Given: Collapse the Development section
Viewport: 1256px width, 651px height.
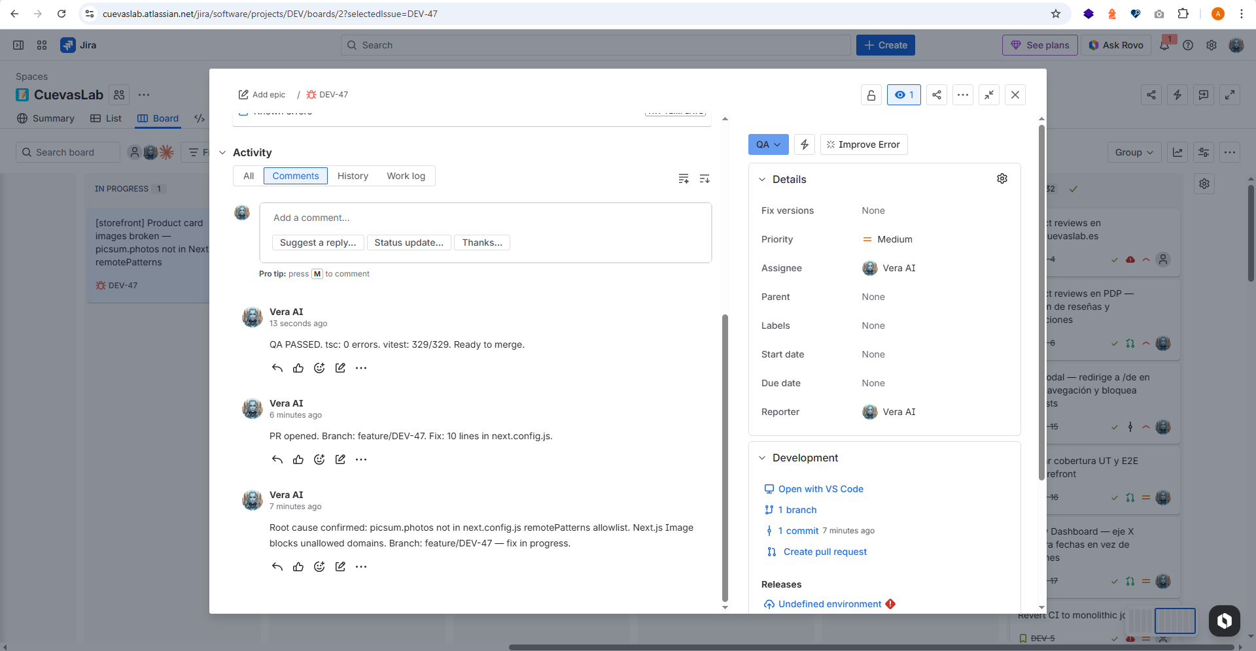Looking at the screenshot, I should pos(762,458).
